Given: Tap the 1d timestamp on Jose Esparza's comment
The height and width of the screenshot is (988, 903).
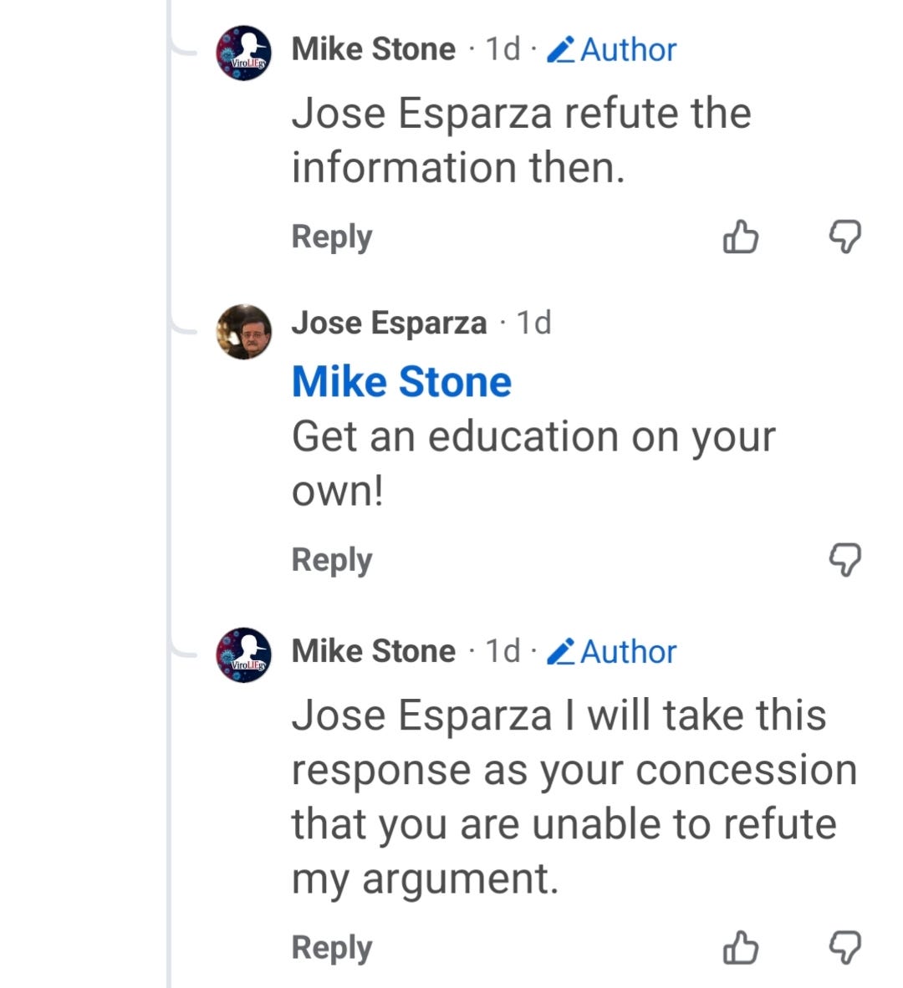Looking at the screenshot, I should tap(533, 323).
